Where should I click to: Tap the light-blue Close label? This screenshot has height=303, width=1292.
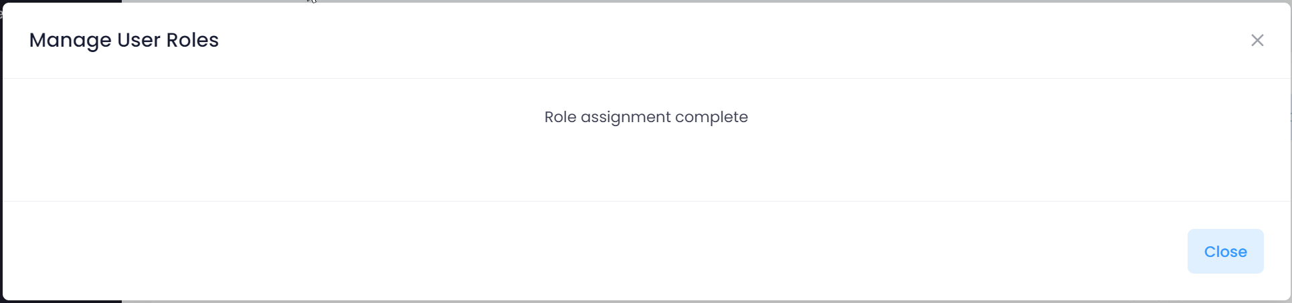pyautogui.click(x=1225, y=252)
